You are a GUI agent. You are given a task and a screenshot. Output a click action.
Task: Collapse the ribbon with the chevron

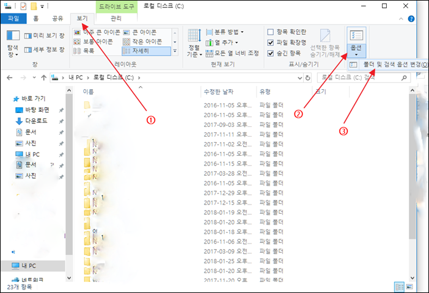point(401,19)
